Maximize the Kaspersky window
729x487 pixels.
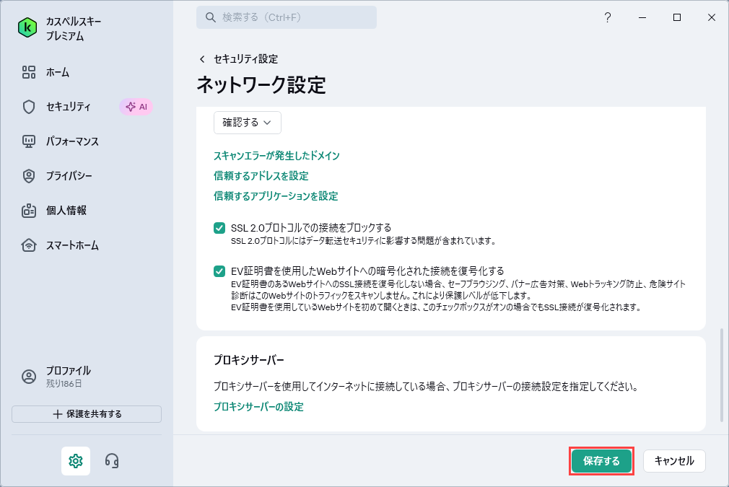[x=677, y=17]
